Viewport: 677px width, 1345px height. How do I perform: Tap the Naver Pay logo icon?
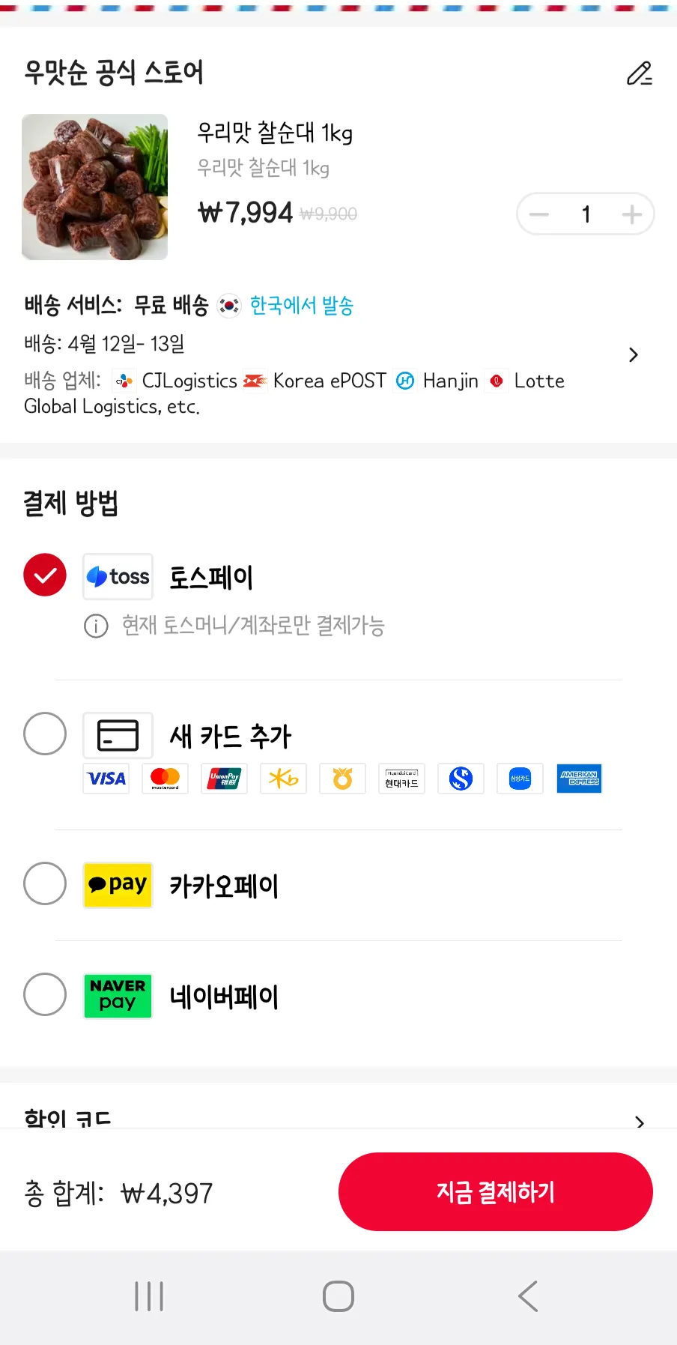click(x=118, y=996)
